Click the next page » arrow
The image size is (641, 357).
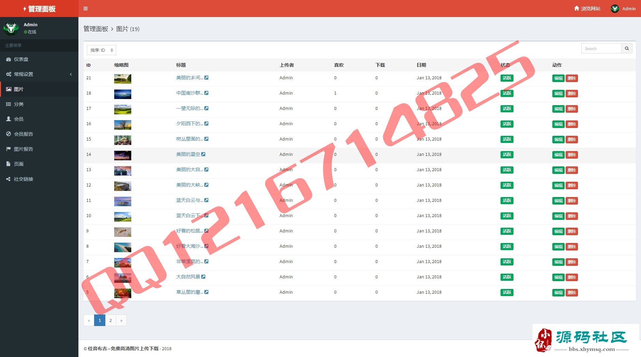point(121,320)
